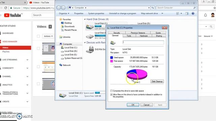Select the second hard disk drive icon below Local Disk (C:)
The height and width of the screenshot is (121, 216).
(x=90, y=36)
